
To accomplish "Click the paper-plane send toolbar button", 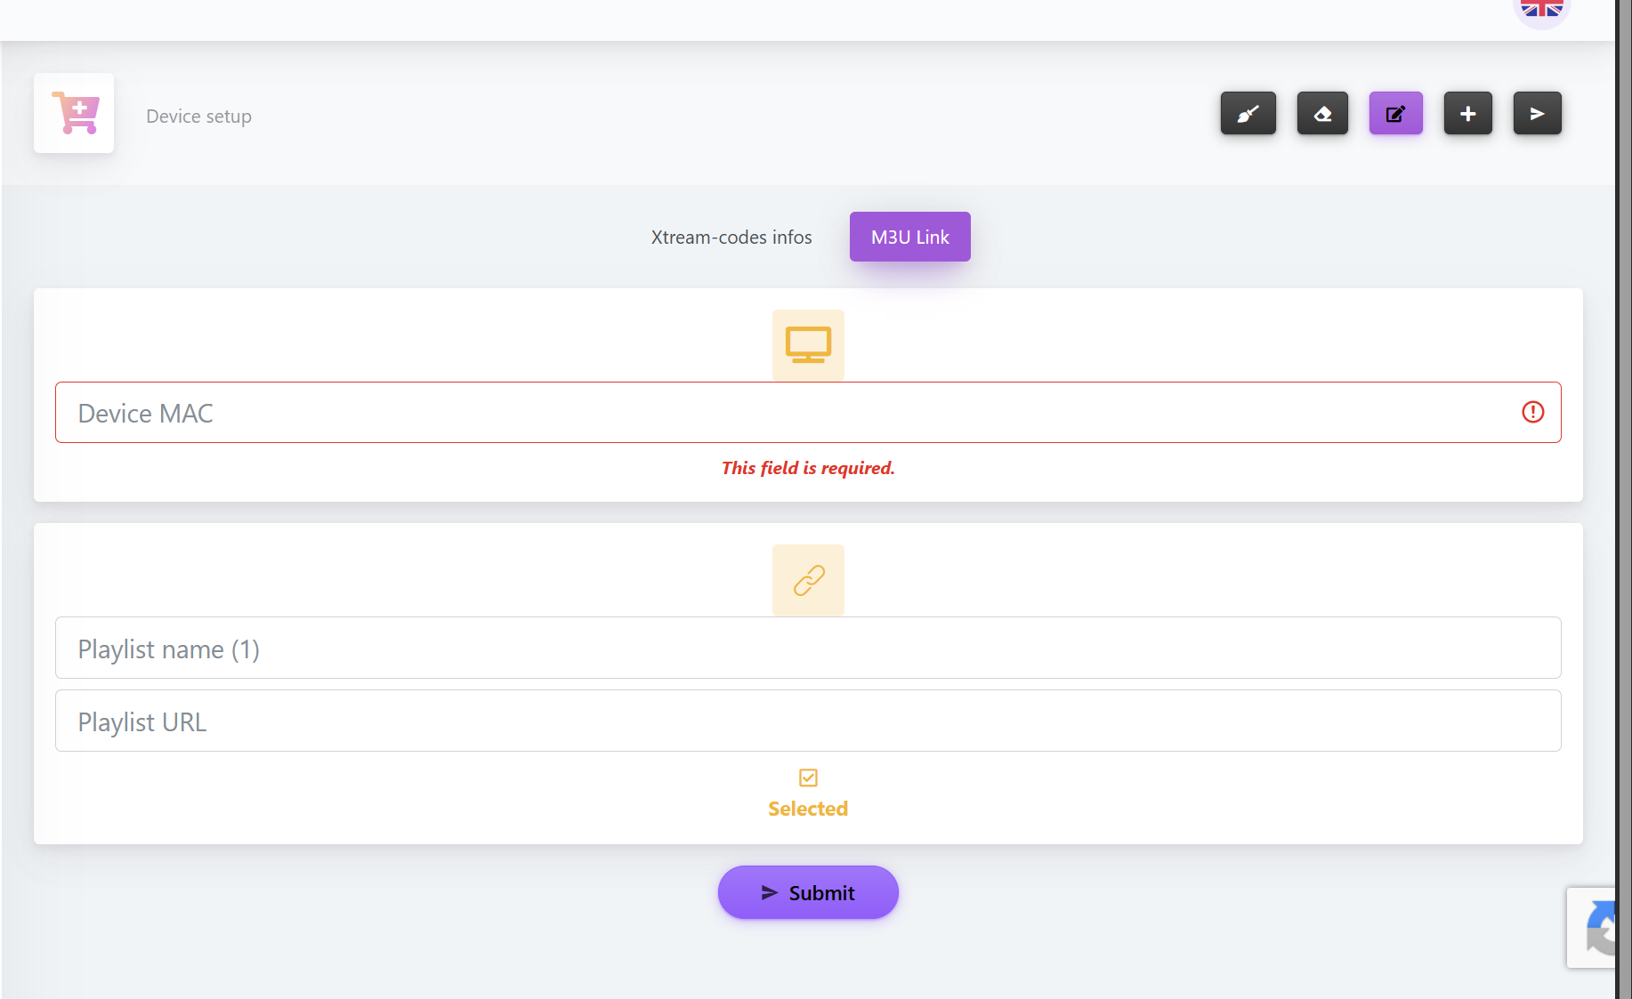I will tap(1537, 113).
